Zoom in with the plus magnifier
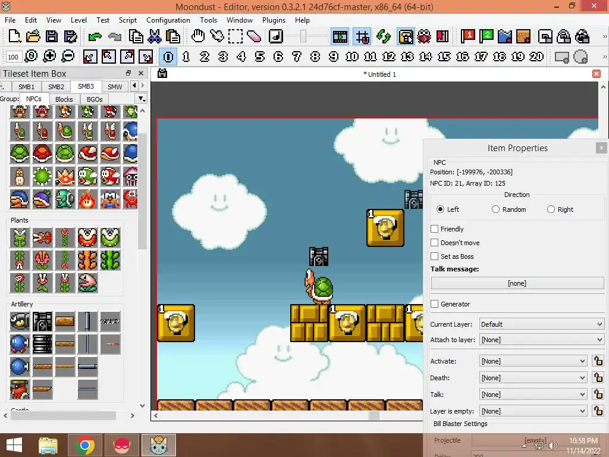This screenshot has width=609, height=457. click(49, 57)
